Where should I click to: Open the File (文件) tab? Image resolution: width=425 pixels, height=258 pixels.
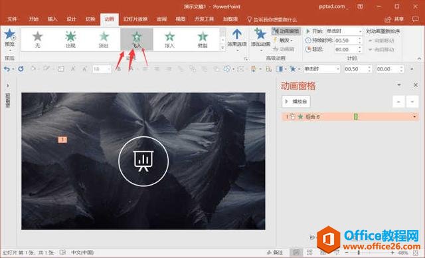[12, 19]
